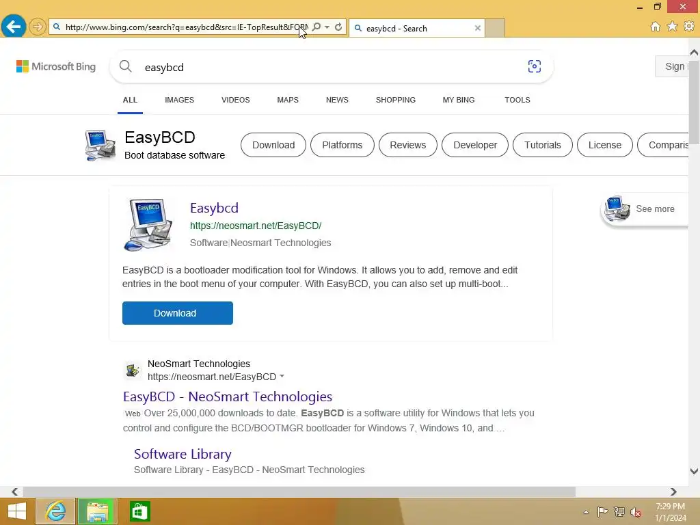700x525 pixels.
Task: Open the Windows Start button
Action: (x=17, y=511)
